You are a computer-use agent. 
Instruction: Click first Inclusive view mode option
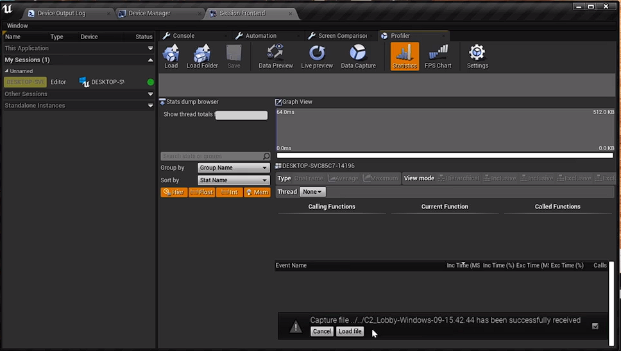point(500,178)
